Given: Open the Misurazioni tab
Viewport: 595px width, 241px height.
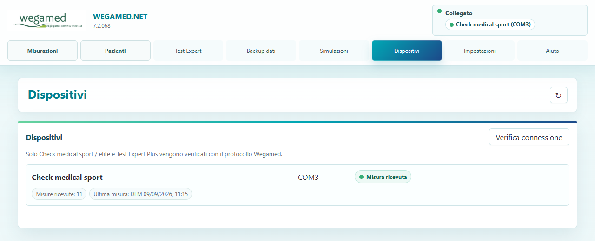Looking at the screenshot, I should [x=42, y=51].
